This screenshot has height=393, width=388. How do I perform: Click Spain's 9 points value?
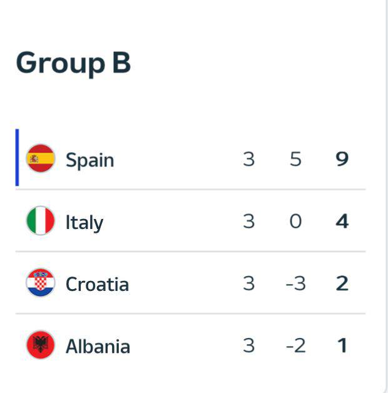342,159
